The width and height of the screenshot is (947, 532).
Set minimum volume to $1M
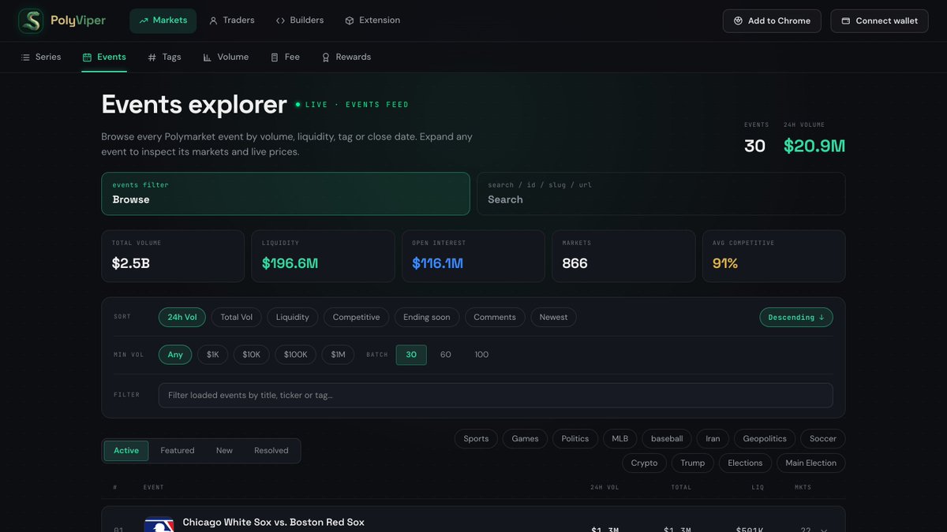[338, 355]
